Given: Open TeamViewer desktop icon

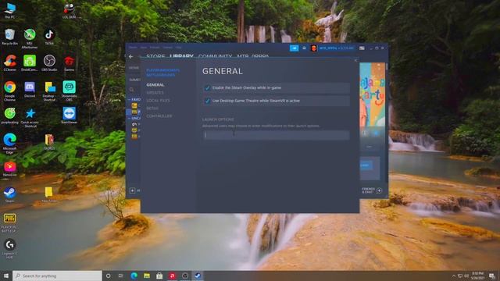Looking at the screenshot, I should (70, 116).
